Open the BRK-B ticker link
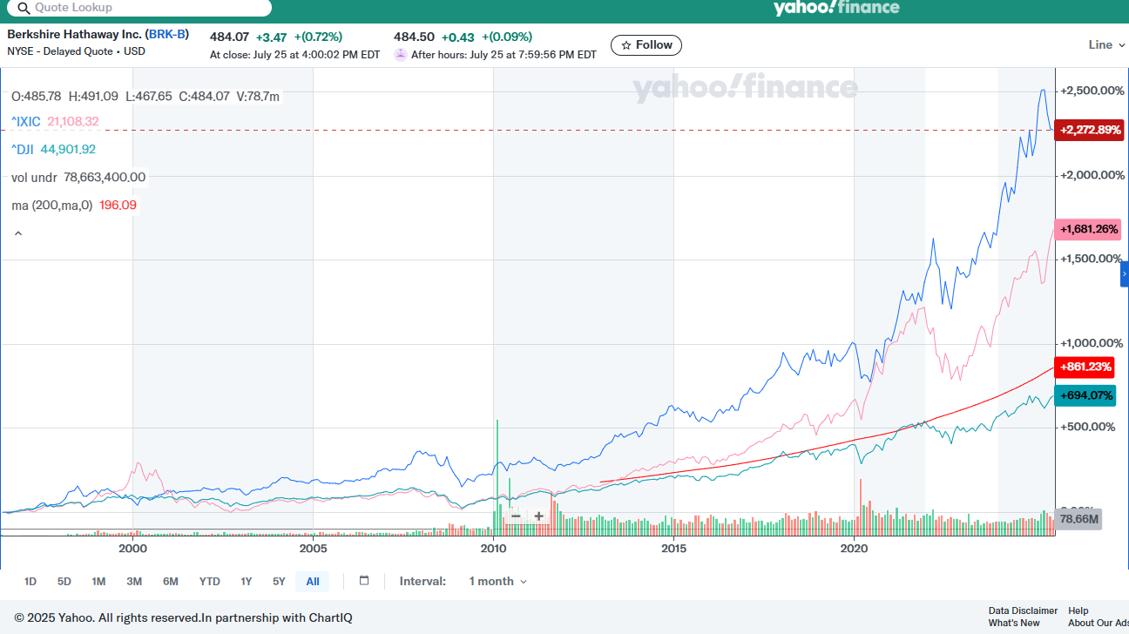The width and height of the screenshot is (1129, 634). click(167, 35)
